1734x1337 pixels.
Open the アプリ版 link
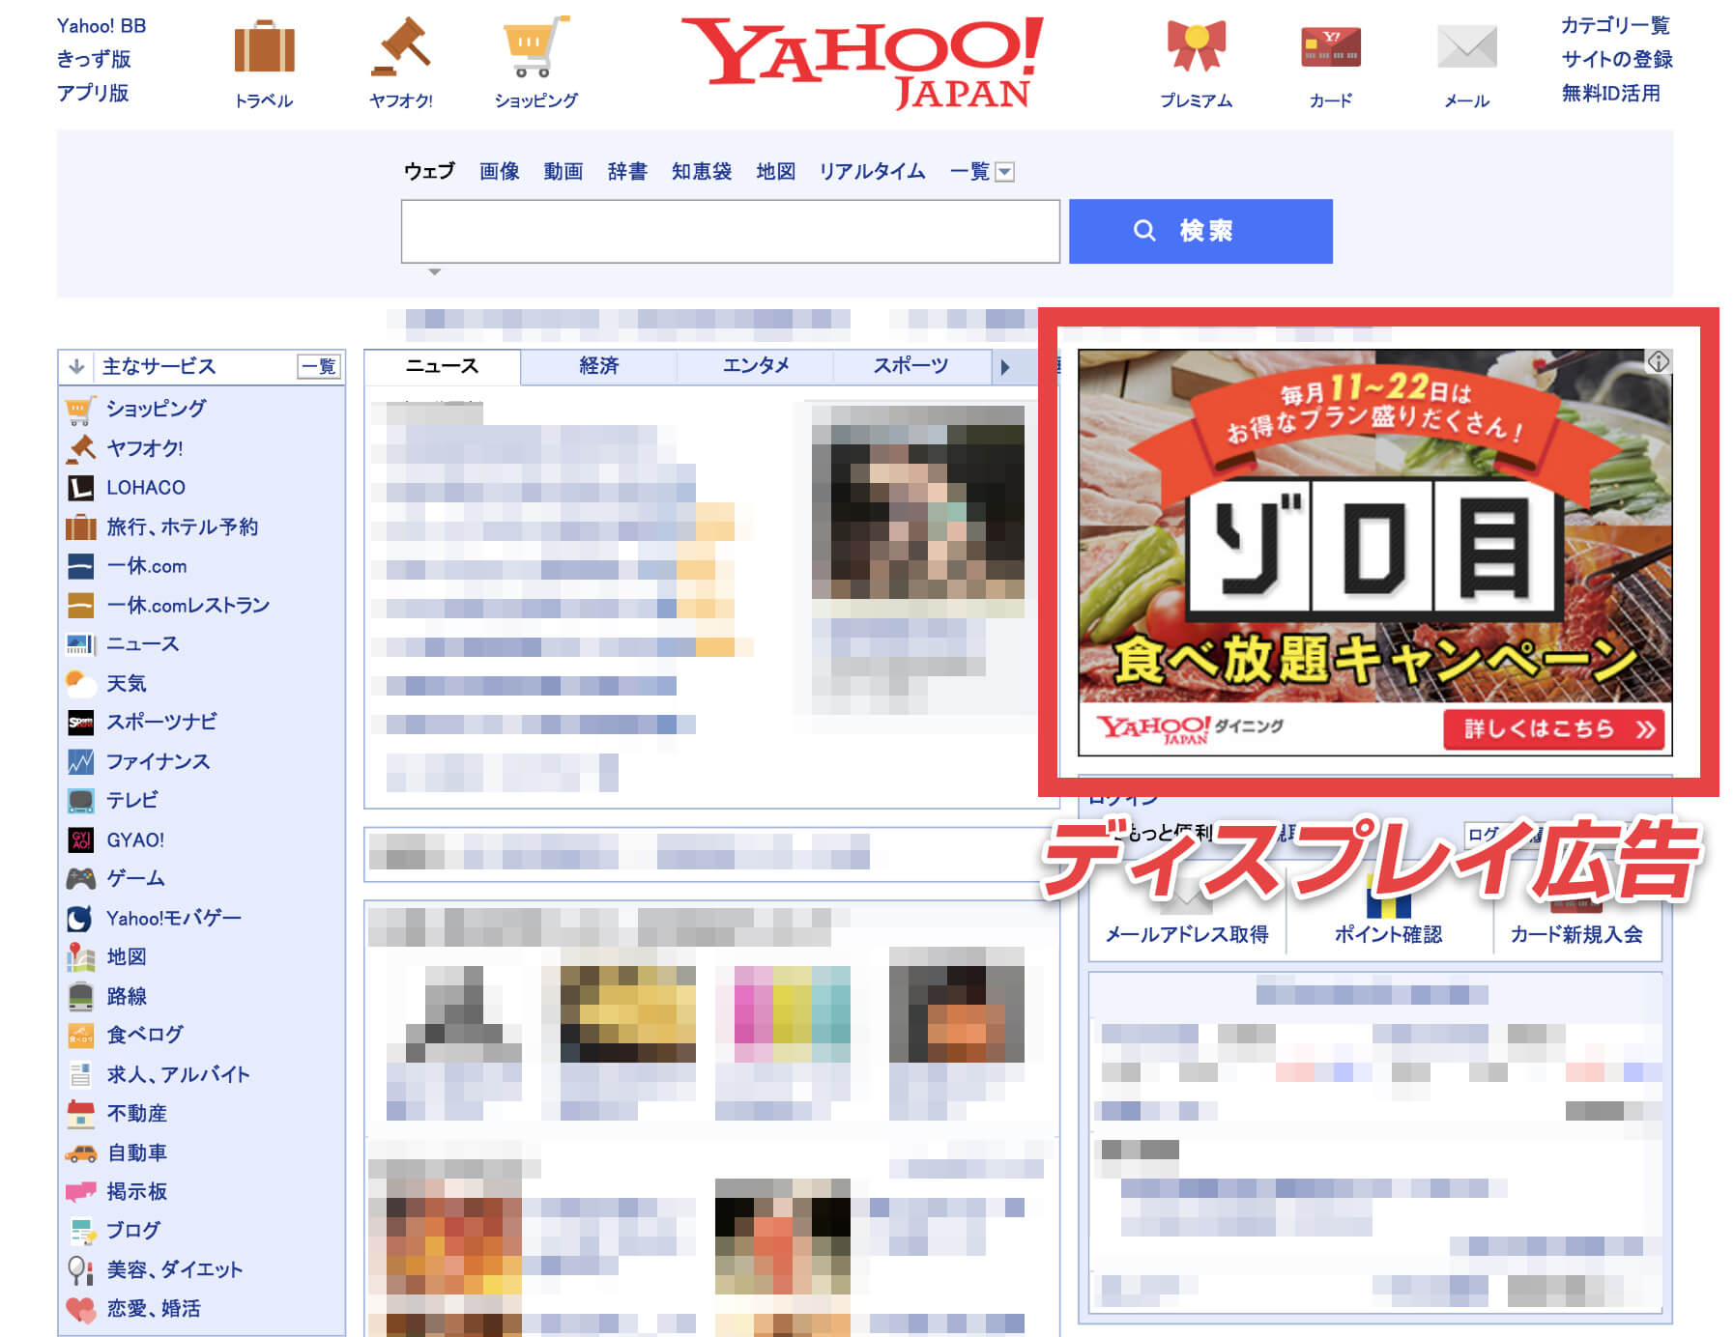[x=93, y=93]
